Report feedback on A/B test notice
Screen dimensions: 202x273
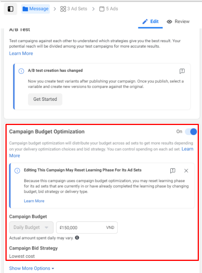pos(182,71)
